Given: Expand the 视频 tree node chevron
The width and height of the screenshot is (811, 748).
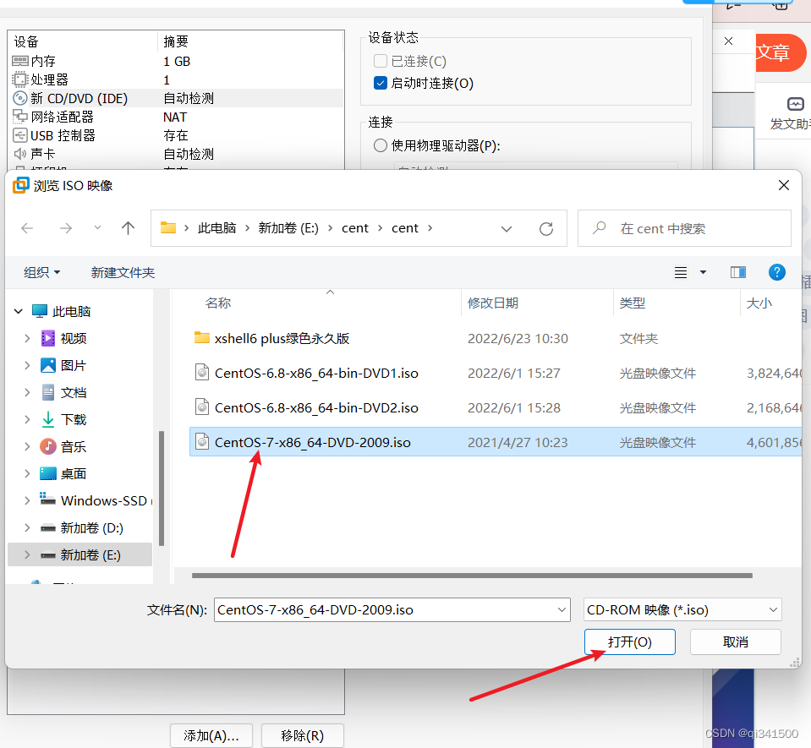Looking at the screenshot, I should coord(27,339).
